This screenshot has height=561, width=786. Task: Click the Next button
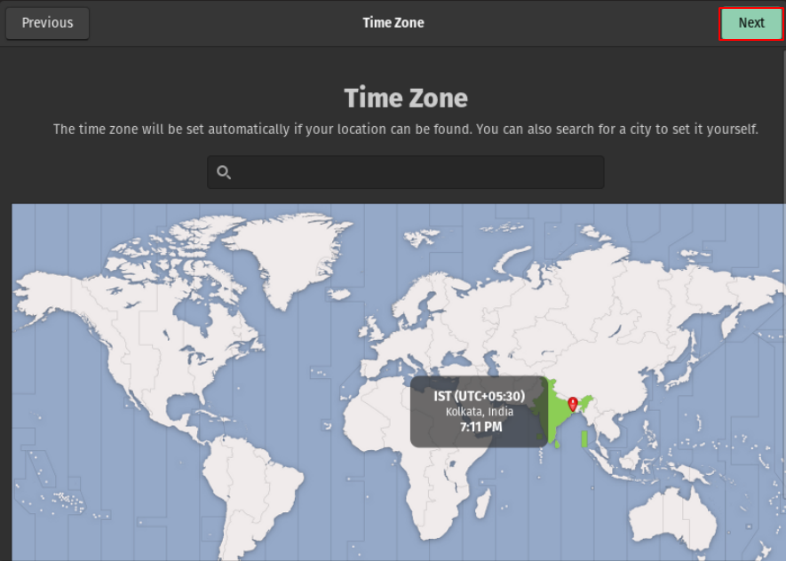[750, 23]
